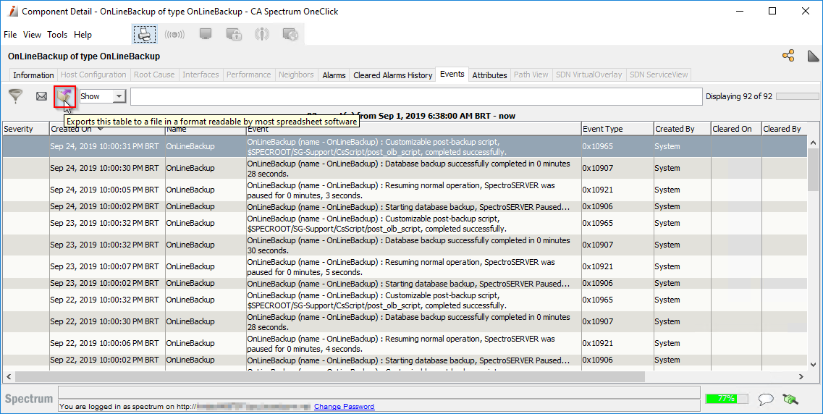This screenshot has height=414, width=823.
Task: Click the Change Password link
Action: 344,407
